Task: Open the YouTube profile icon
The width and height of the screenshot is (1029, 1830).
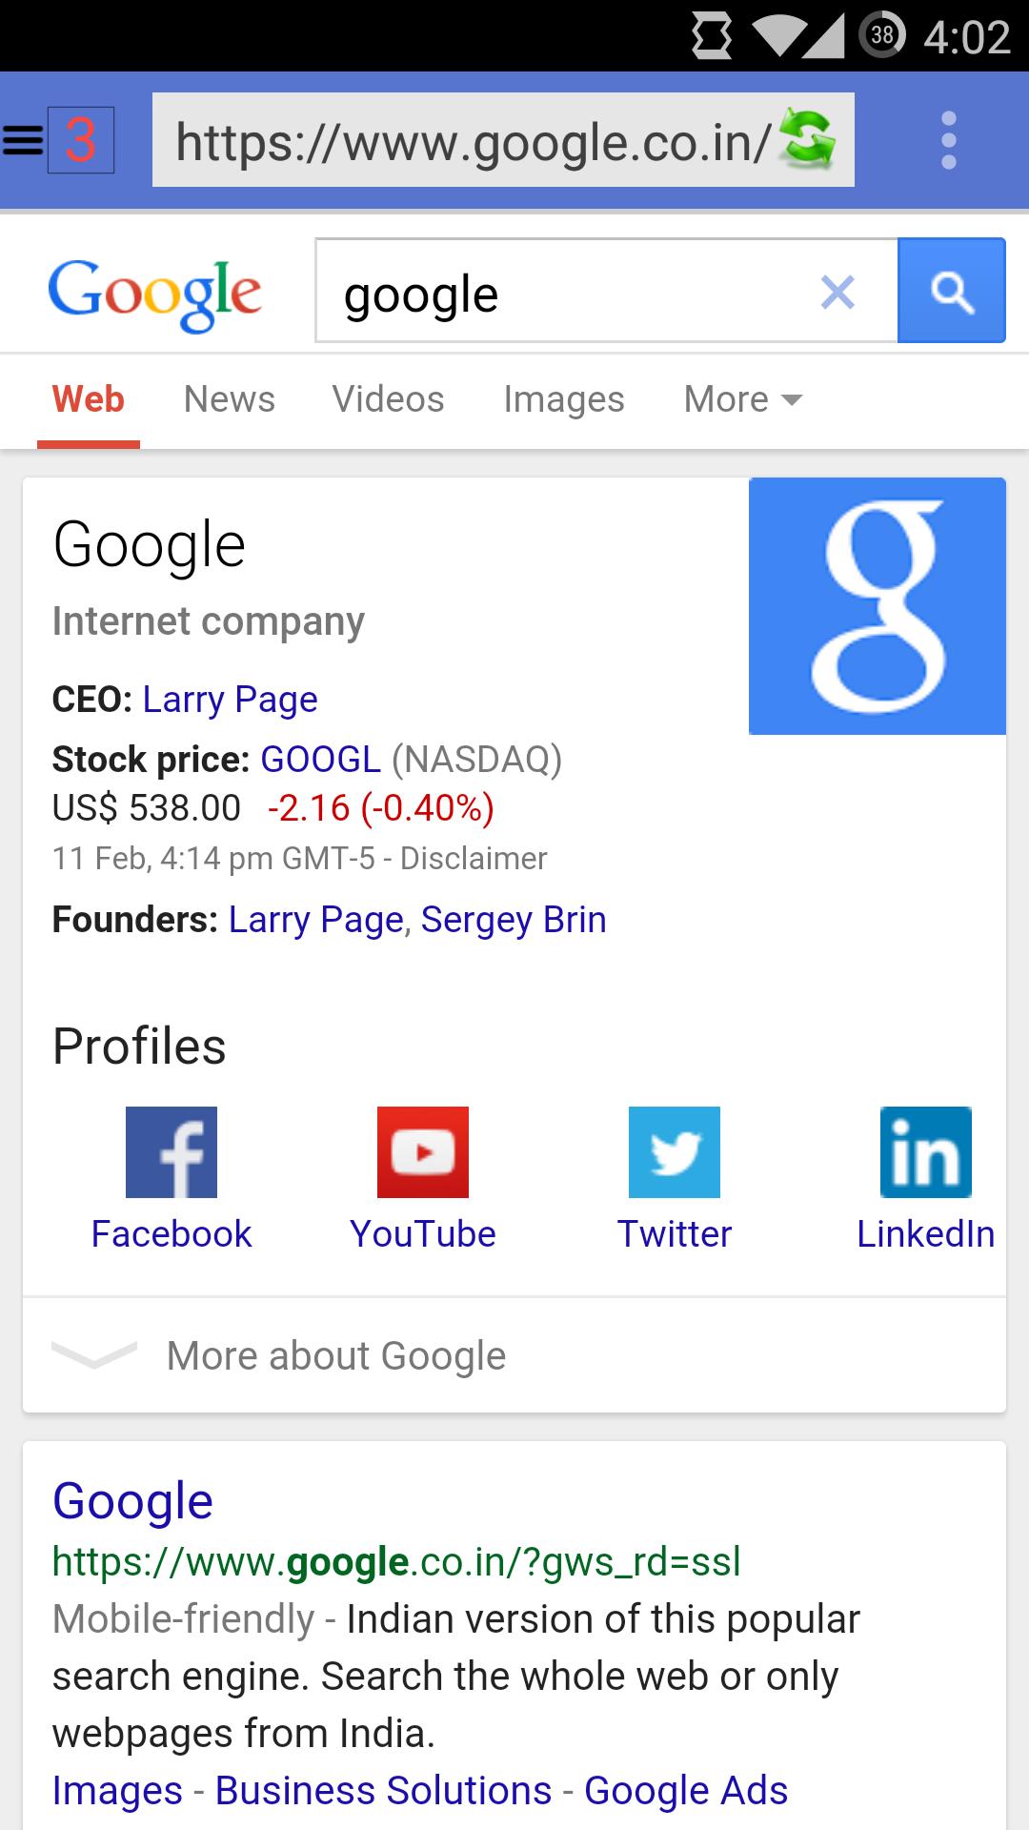Action: (x=423, y=1151)
